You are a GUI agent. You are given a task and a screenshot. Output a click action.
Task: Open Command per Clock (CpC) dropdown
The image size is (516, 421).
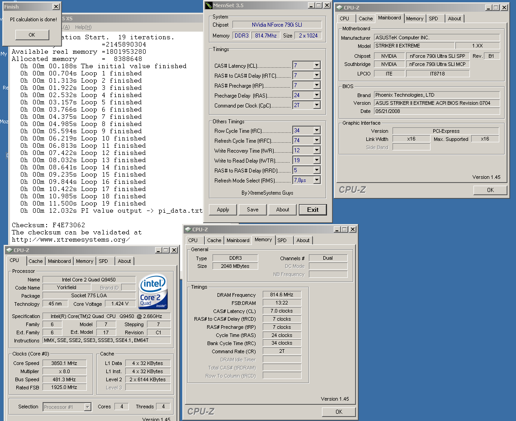[317, 105]
